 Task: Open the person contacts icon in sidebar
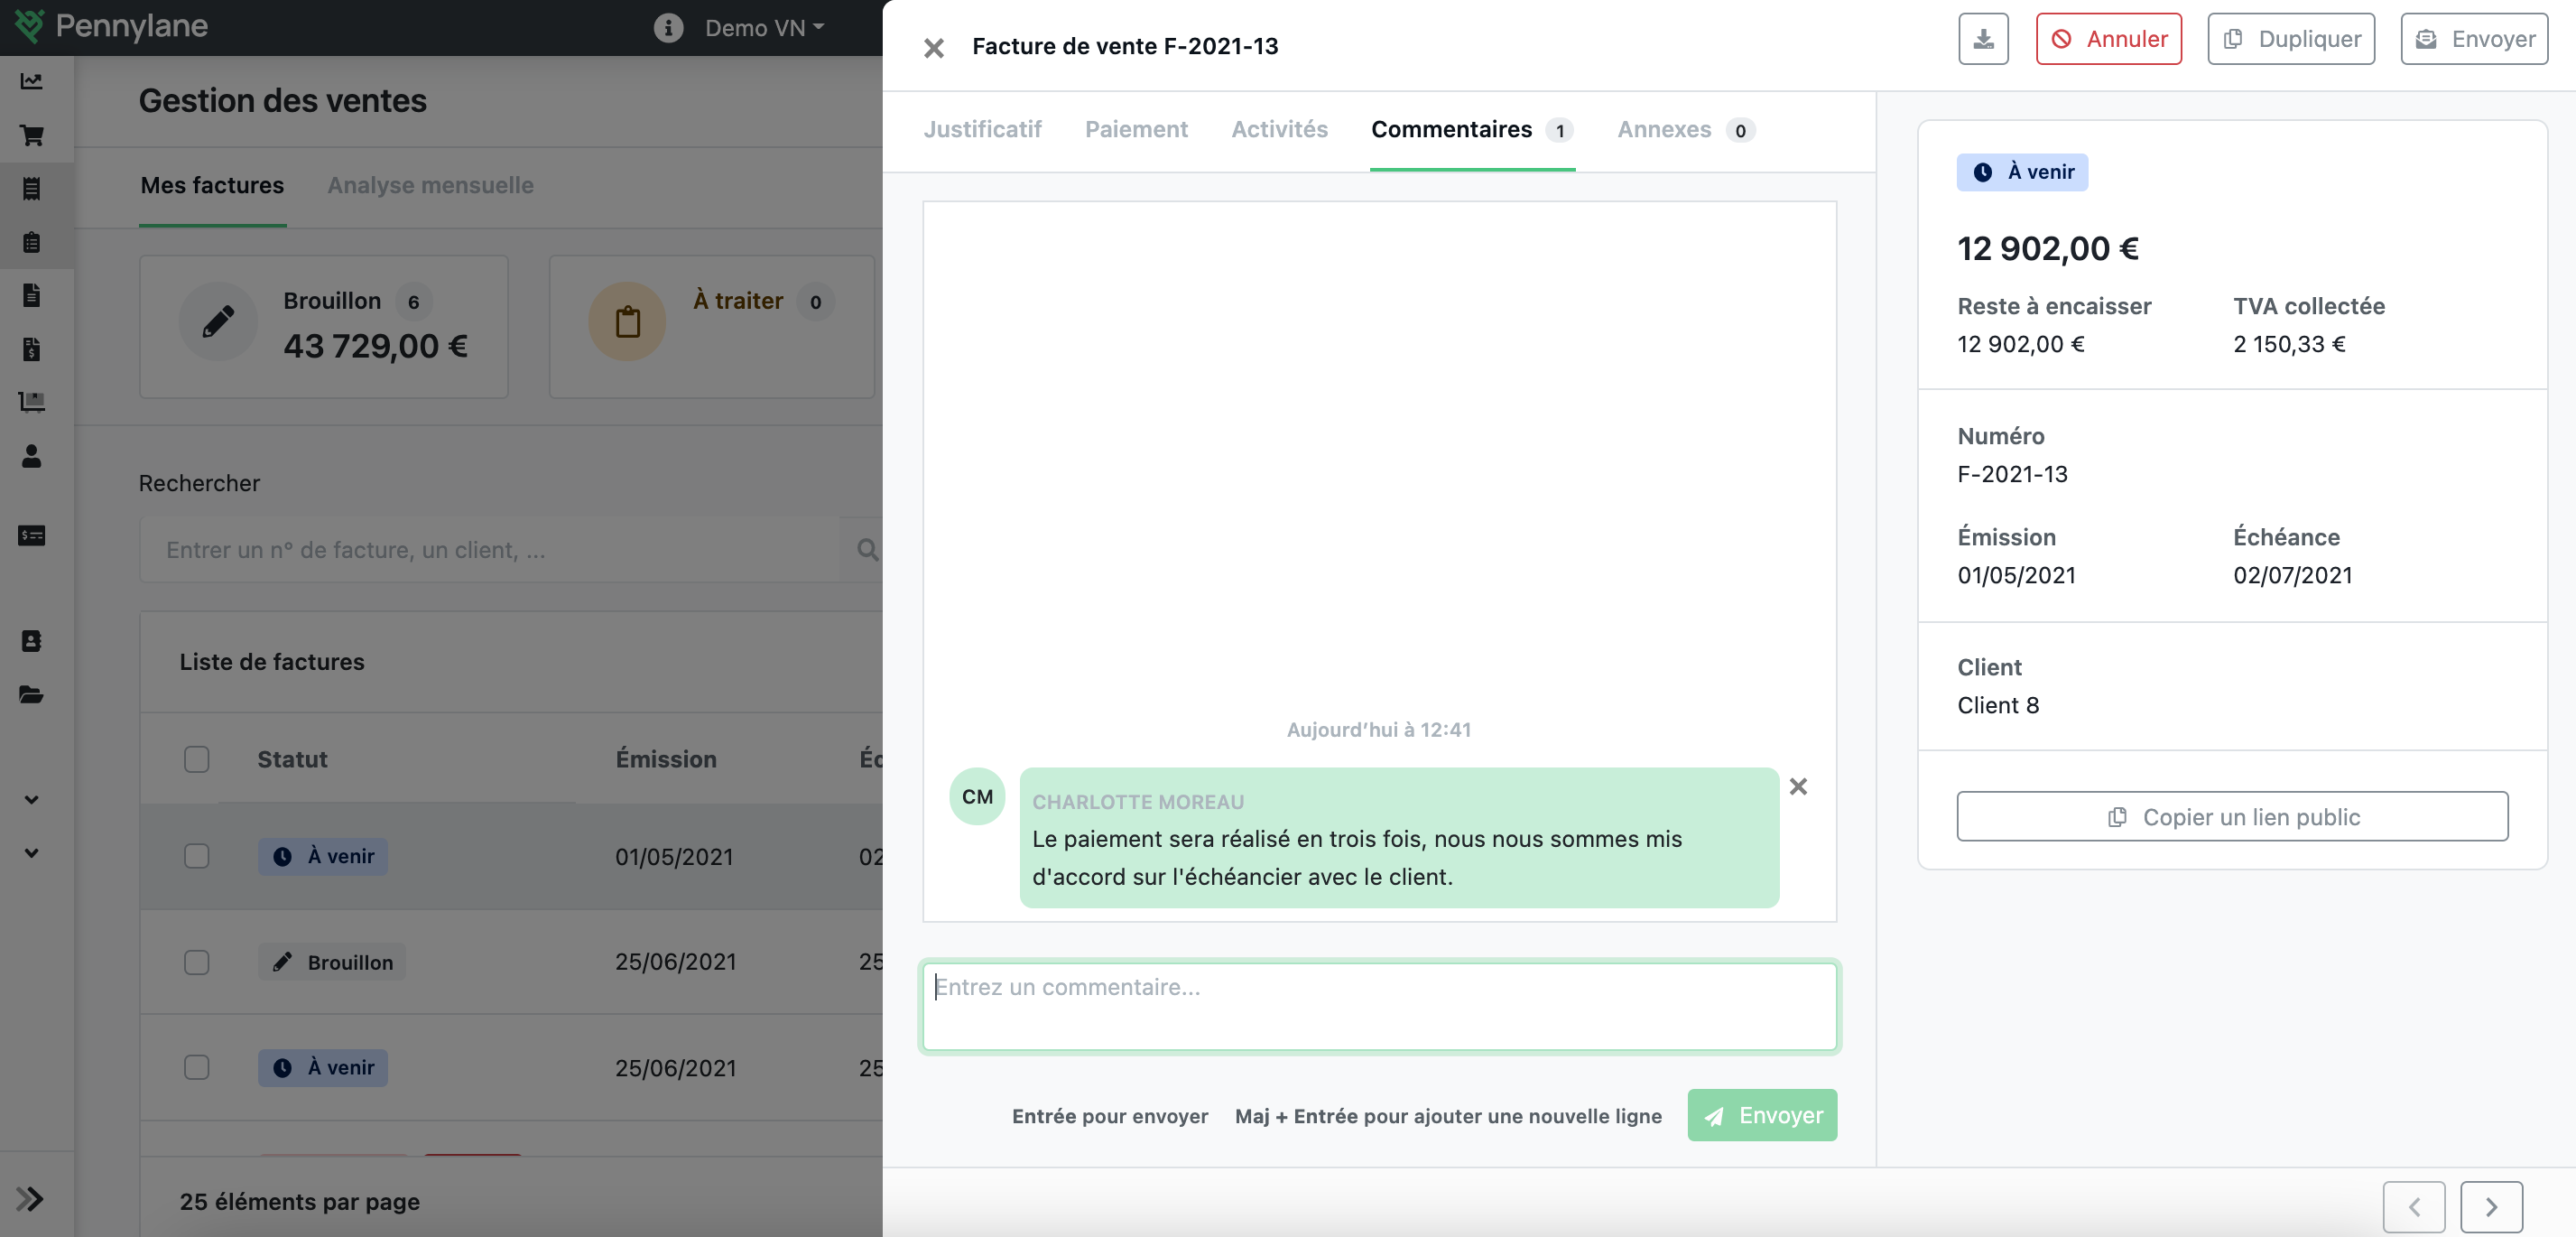tap(31, 456)
